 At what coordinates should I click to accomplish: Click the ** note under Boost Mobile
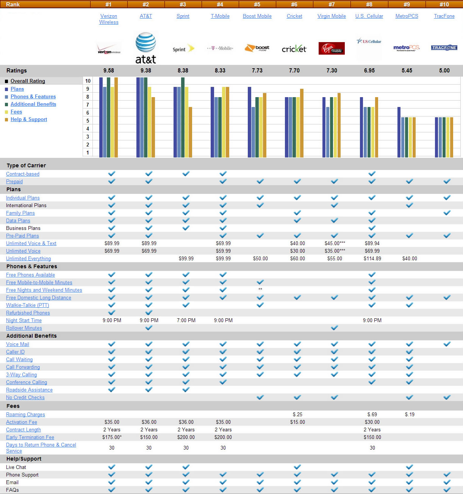click(x=260, y=289)
